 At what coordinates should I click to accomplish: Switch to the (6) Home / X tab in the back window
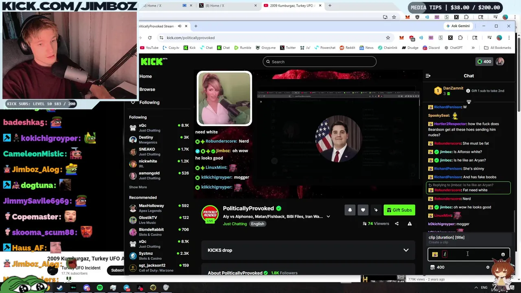point(228,6)
